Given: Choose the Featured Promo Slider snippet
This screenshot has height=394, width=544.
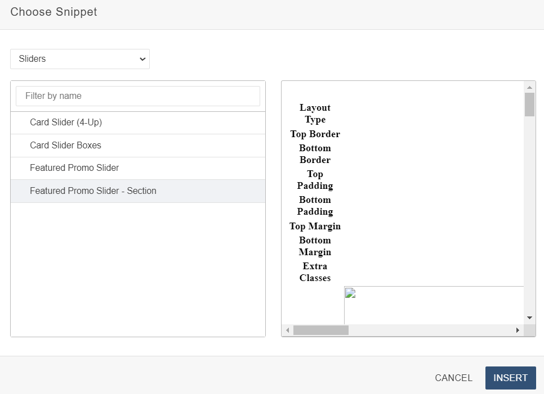Looking at the screenshot, I should pos(74,167).
